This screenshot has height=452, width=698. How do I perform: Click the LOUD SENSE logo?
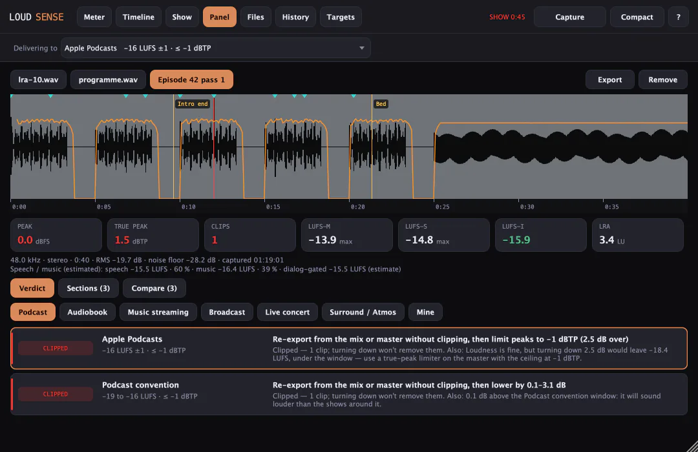point(36,17)
